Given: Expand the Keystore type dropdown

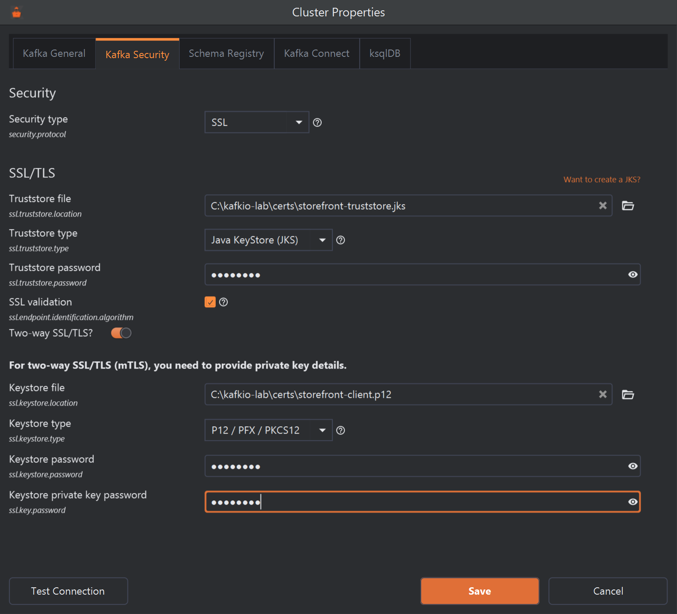Looking at the screenshot, I should [x=268, y=430].
